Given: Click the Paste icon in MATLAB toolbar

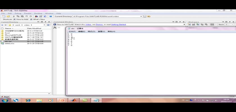Looking at the screenshot, I should [x=22, y=16].
